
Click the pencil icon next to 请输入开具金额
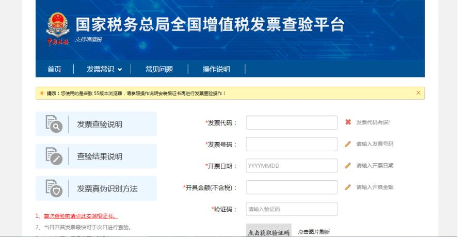(x=348, y=187)
